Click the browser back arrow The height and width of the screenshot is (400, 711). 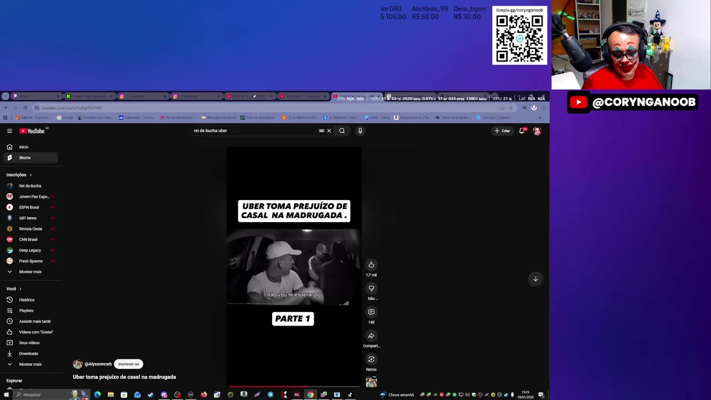pos(6,108)
